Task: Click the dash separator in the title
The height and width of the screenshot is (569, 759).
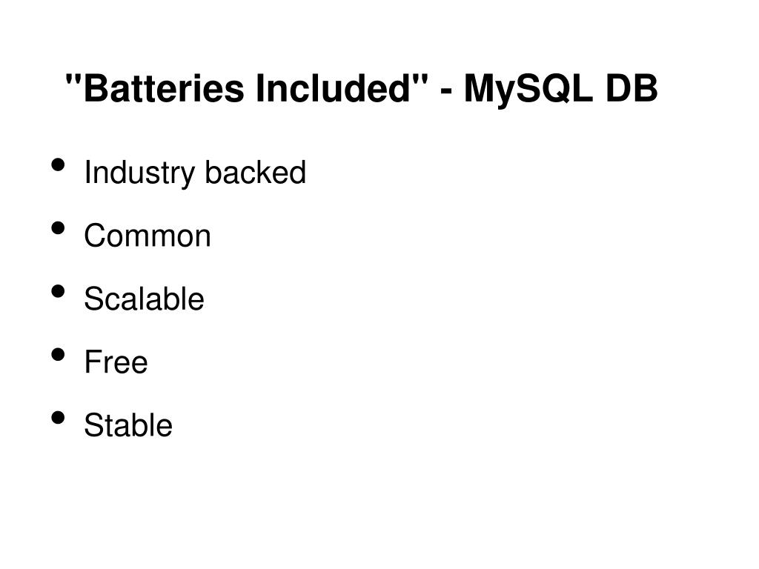Action: (x=447, y=91)
